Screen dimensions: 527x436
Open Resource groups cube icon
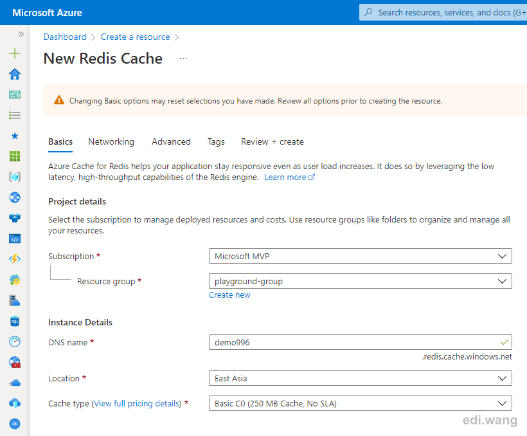(x=15, y=177)
